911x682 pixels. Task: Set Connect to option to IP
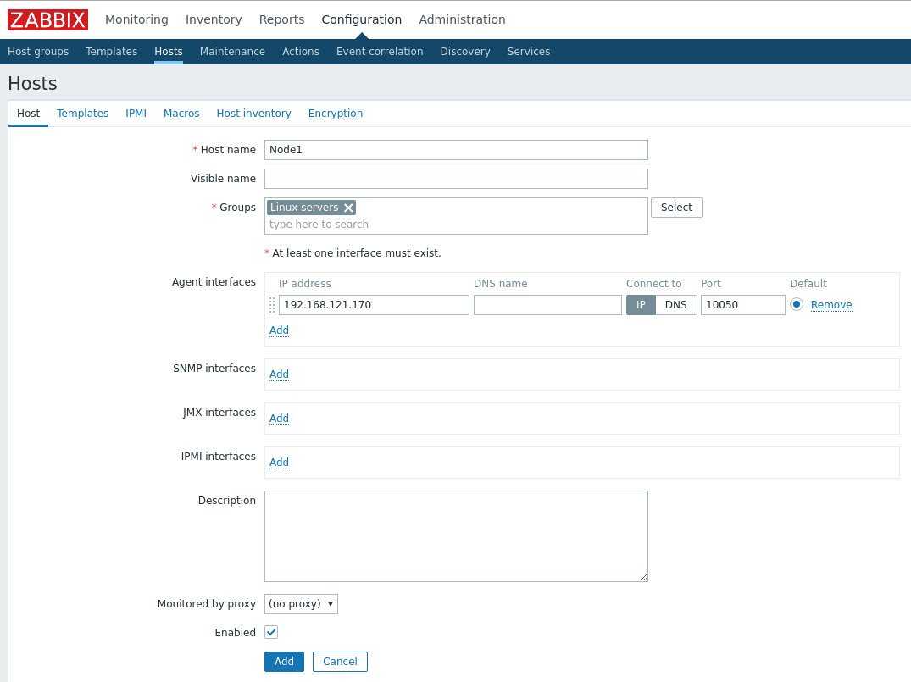[x=641, y=305]
